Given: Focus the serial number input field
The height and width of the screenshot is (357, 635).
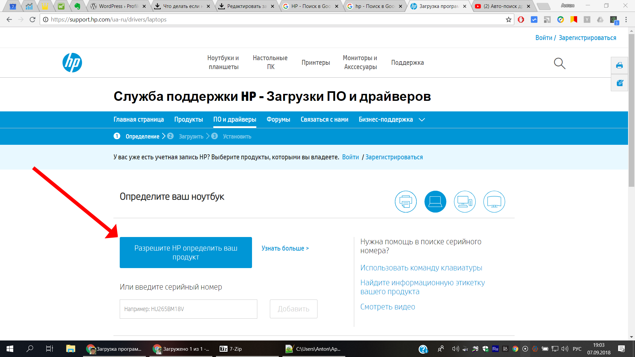Looking at the screenshot, I should [188, 309].
